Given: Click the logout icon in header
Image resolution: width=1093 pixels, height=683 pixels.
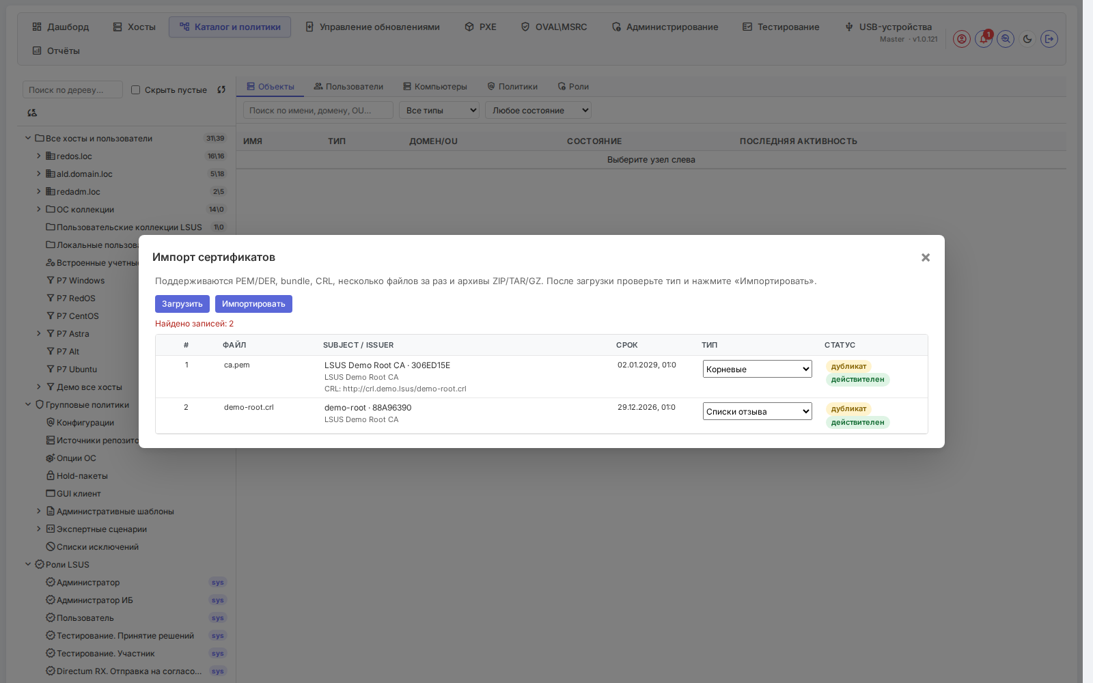Looking at the screenshot, I should pos(1049,39).
